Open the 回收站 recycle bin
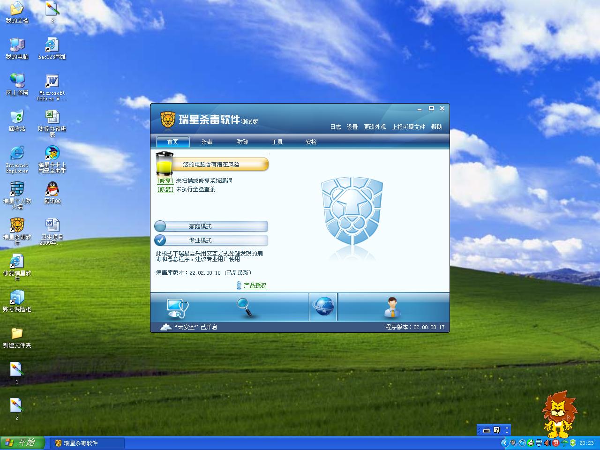The width and height of the screenshot is (600, 450). [17, 121]
